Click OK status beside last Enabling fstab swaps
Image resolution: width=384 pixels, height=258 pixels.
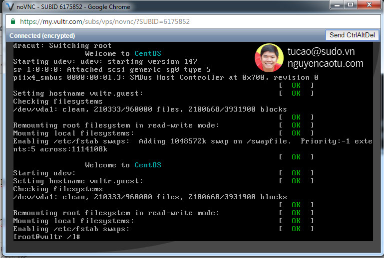[296, 229]
